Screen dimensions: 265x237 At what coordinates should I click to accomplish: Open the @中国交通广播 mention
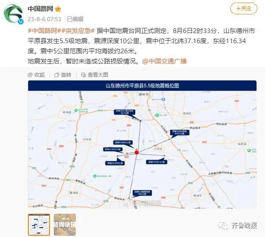pyautogui.click(x=164, y=61)
